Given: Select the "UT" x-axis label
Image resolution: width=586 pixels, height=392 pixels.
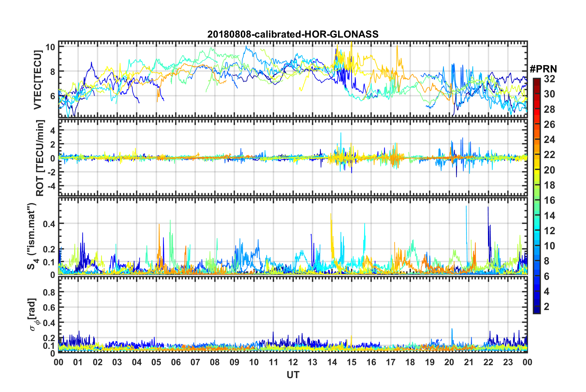Looking at the screenshot, I should (x=293, y=375).
